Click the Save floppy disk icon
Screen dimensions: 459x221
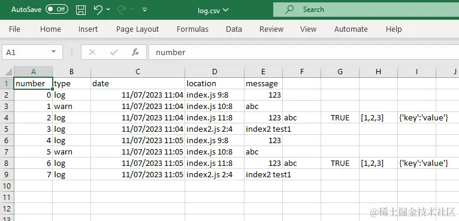click(81, 10)
